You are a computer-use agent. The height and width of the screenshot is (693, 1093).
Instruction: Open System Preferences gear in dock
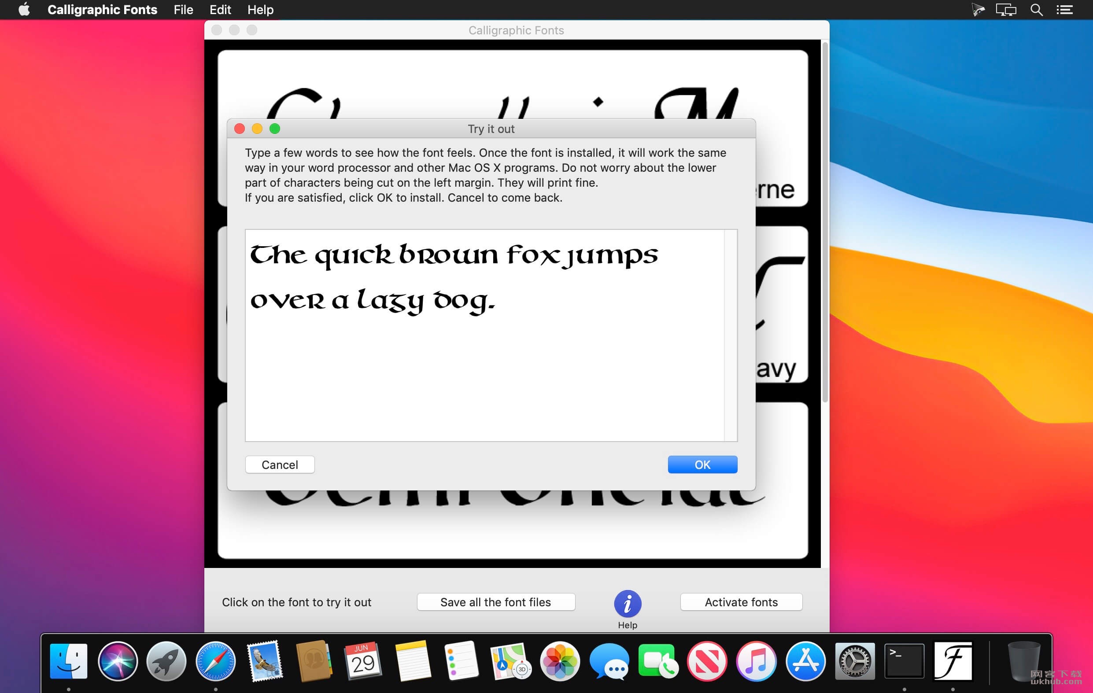855,661
